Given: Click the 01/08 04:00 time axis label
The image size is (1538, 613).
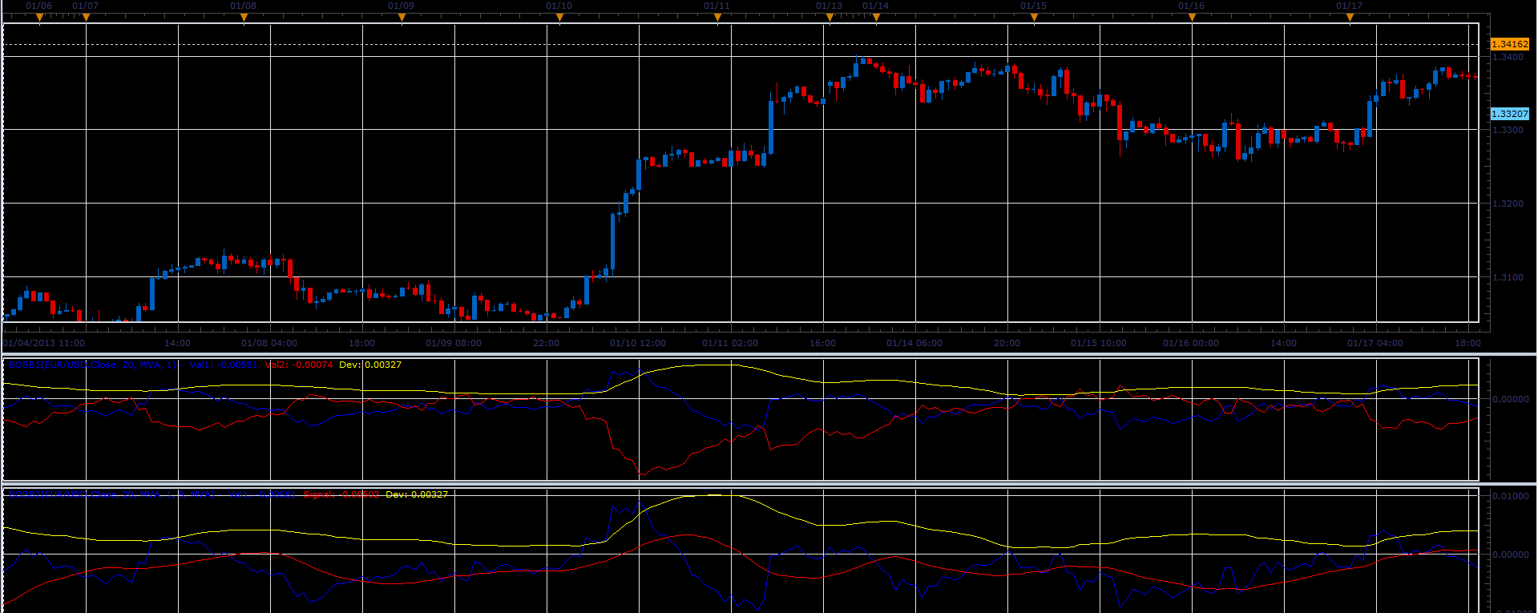Looking at the screenshot, I should (x=269, y=343).
